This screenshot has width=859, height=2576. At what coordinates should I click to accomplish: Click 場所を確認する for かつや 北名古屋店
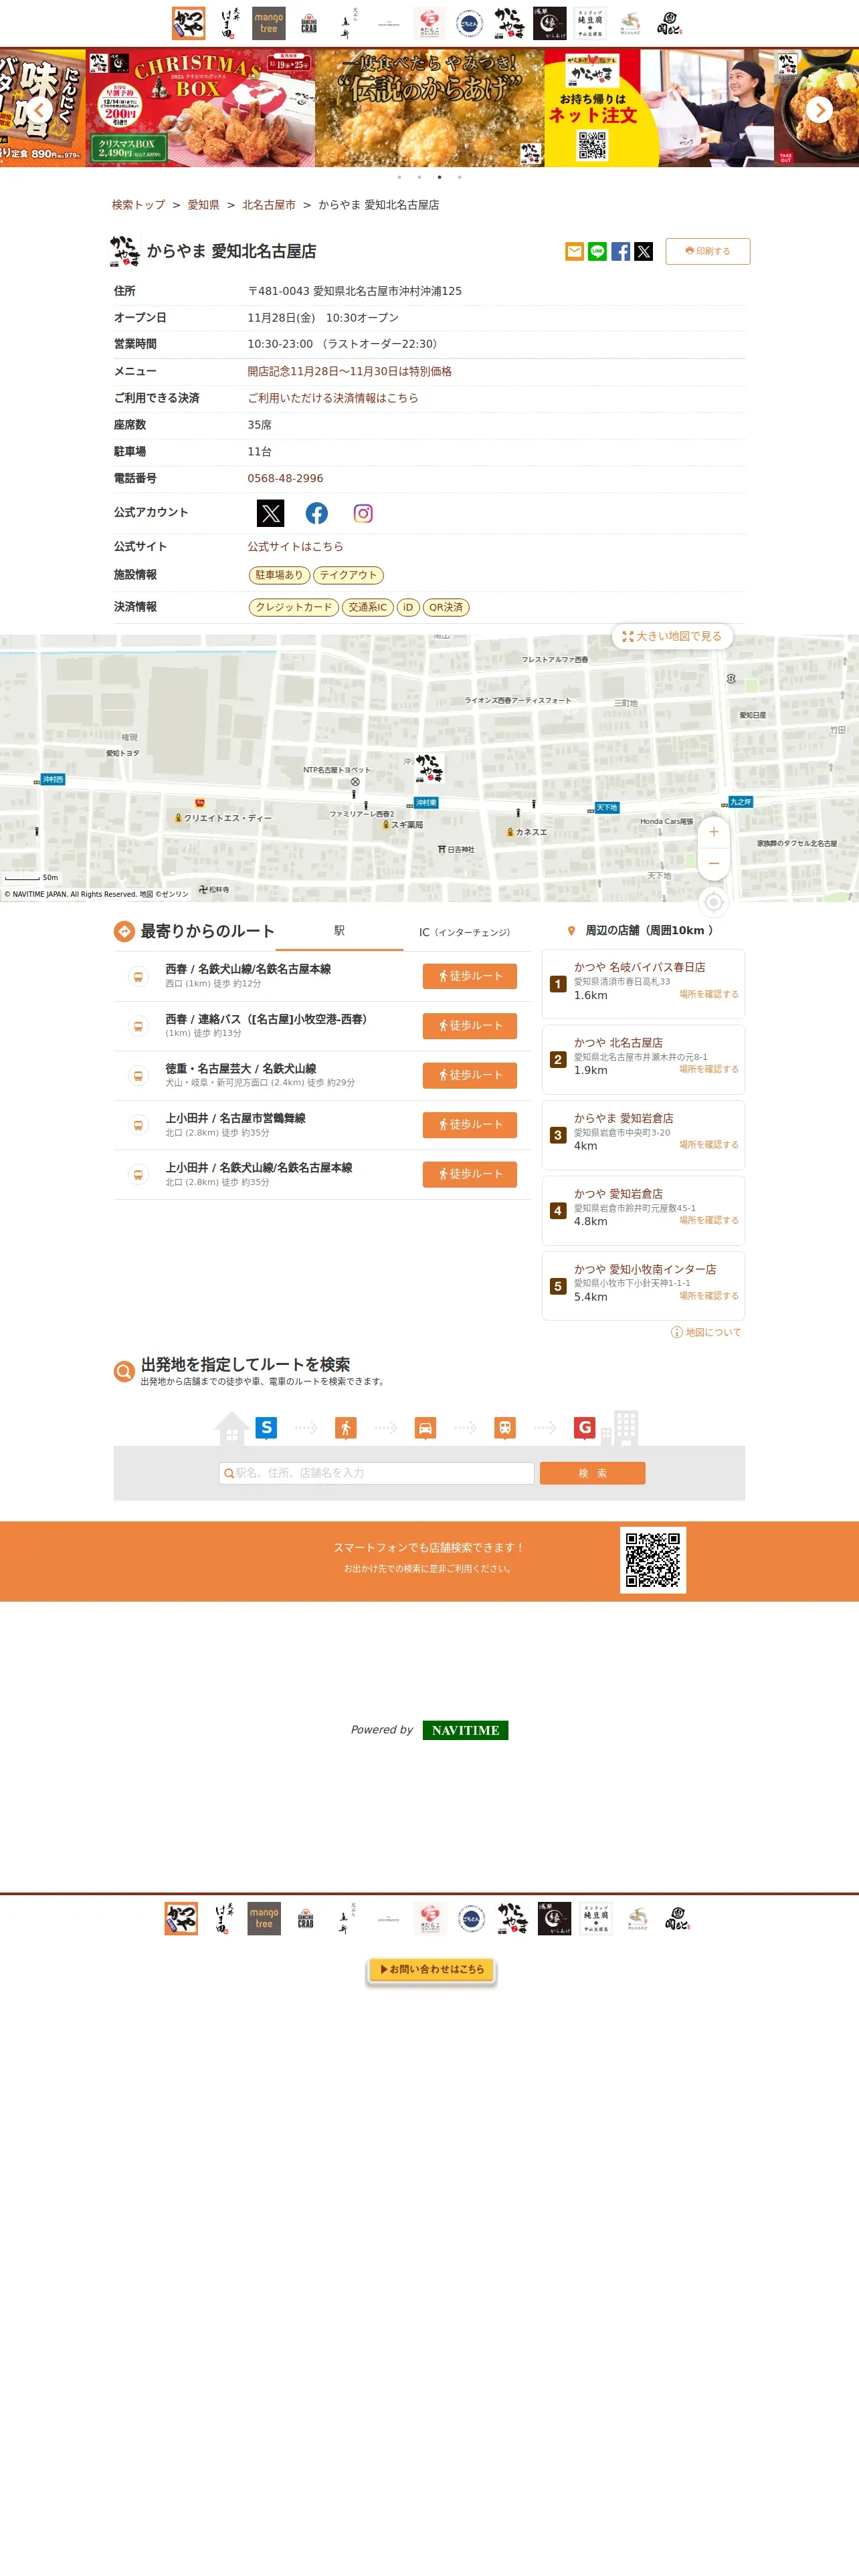[709, 1069]
